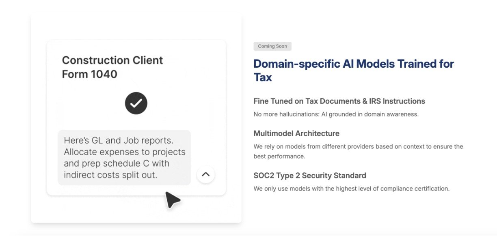Select the Domain-specific AI Models heading
This screenshot has width=497, height=236.
(353, 64)
